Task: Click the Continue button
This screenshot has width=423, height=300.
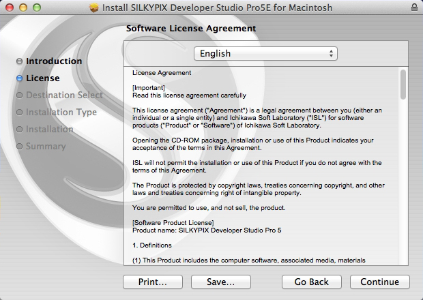Action: [379, 282]
